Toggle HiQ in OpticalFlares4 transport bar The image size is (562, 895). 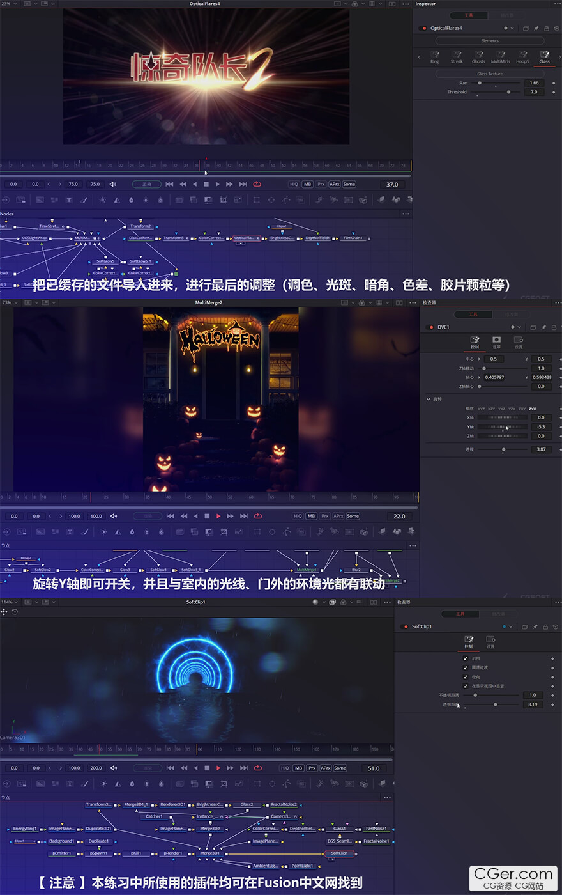point(294,184)
